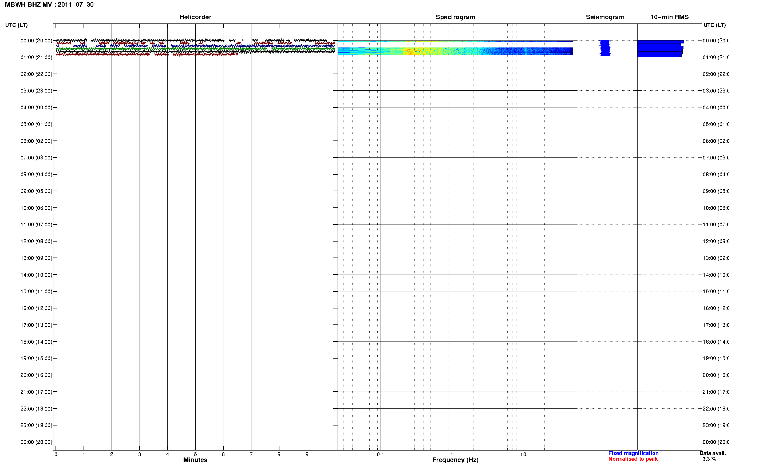Click the '10-min RMS' panel heading
The image size is (759, 474).
tap(669, 17)
